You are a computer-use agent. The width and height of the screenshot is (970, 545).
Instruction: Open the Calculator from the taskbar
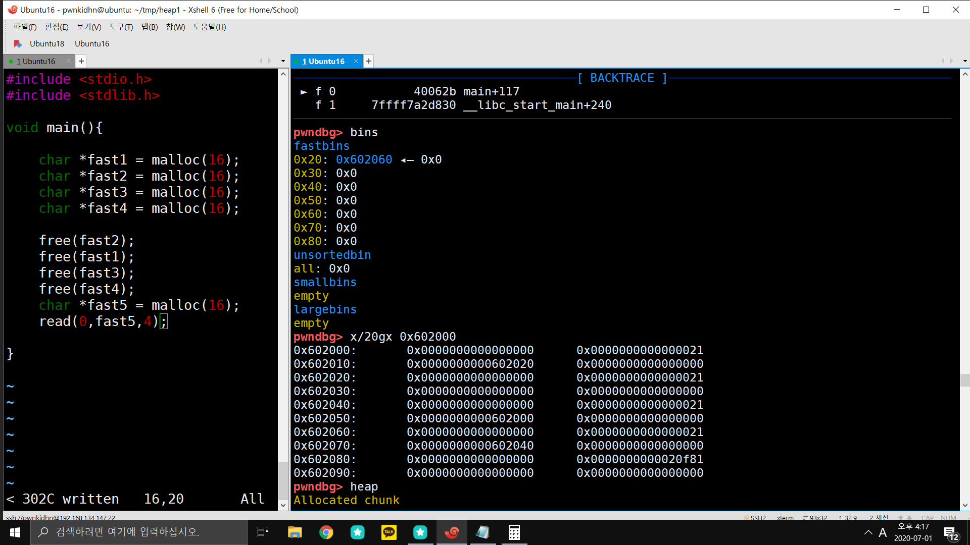coord(514,532)
